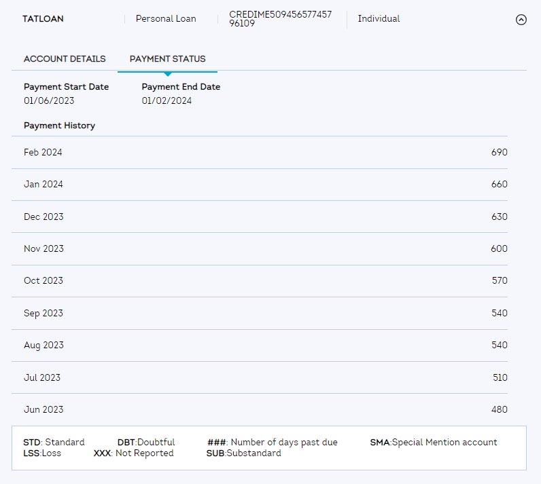Click the Individual ownership label
The image size is (541, 484).
point(379,19)
